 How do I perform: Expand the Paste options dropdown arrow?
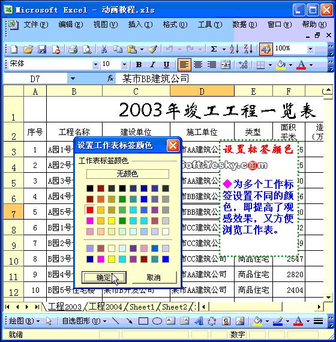[x=142, y=49]
